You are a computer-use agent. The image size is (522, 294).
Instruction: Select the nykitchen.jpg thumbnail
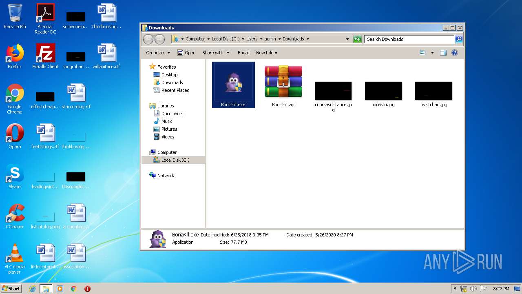coord(434,91)
